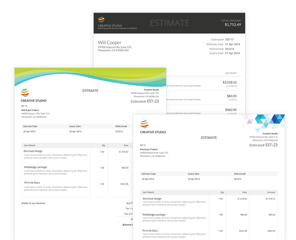Click the $1,018.52 amount on the dark-header estimate
The image size is (296, 240).
coord(230,82)
